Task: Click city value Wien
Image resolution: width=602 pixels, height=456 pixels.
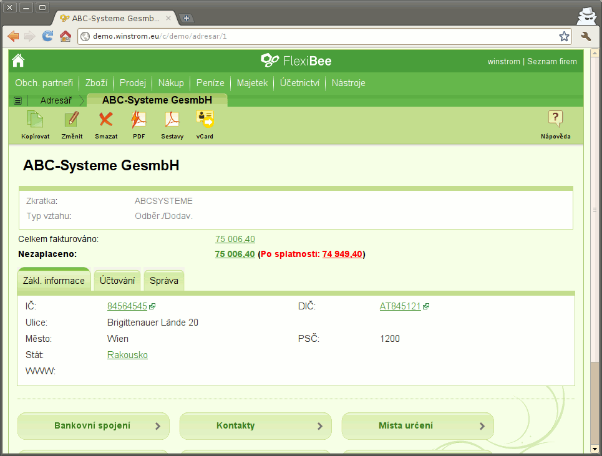Action: 118,339
